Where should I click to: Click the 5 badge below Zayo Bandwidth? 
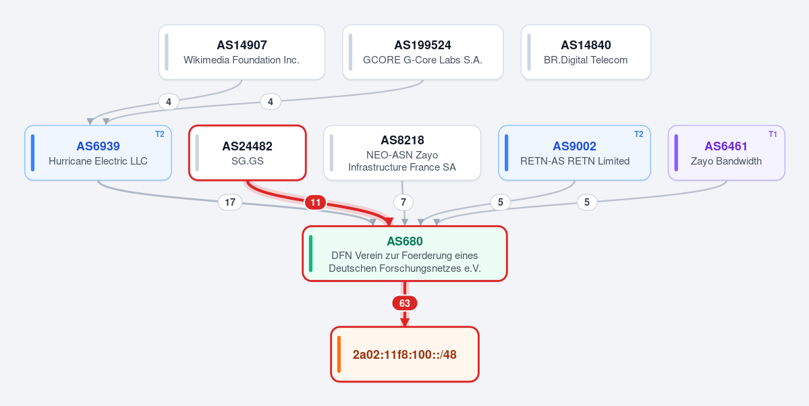586,203
